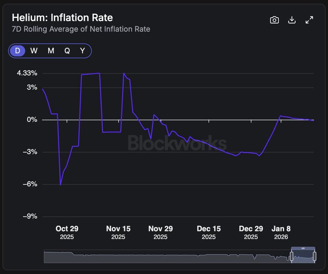Click the Nov 15 2025 axis label
This screenshot has height=274, width=328.
[x=118, y=233]
